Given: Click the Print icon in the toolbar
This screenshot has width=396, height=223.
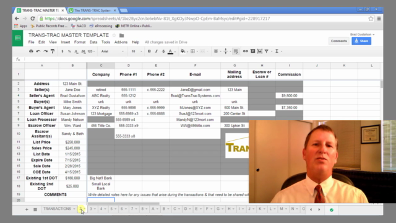Looking at the screenshot, I should [31, 51].
